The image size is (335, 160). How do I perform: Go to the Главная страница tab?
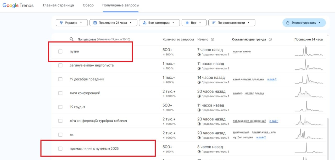58,5
